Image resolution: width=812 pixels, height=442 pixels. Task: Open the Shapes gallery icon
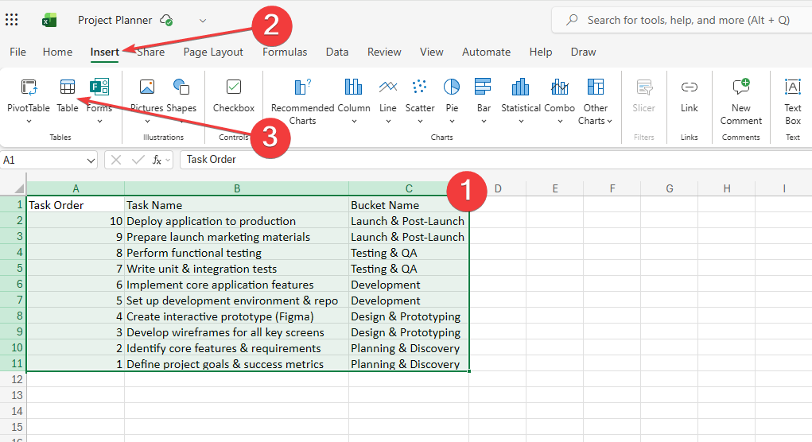click(x=181, y=87)
